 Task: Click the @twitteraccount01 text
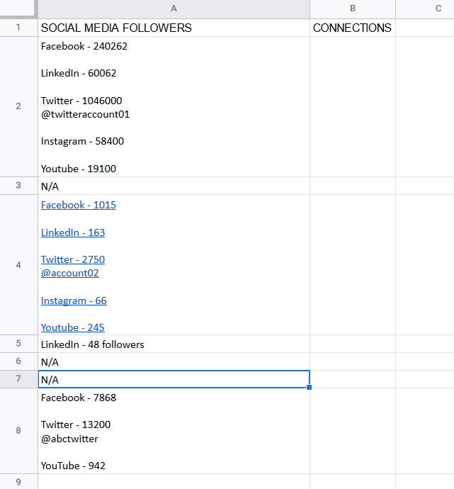(85, 114)
